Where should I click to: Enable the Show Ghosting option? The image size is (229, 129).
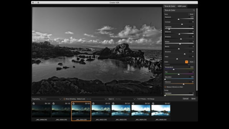(64, 99)
